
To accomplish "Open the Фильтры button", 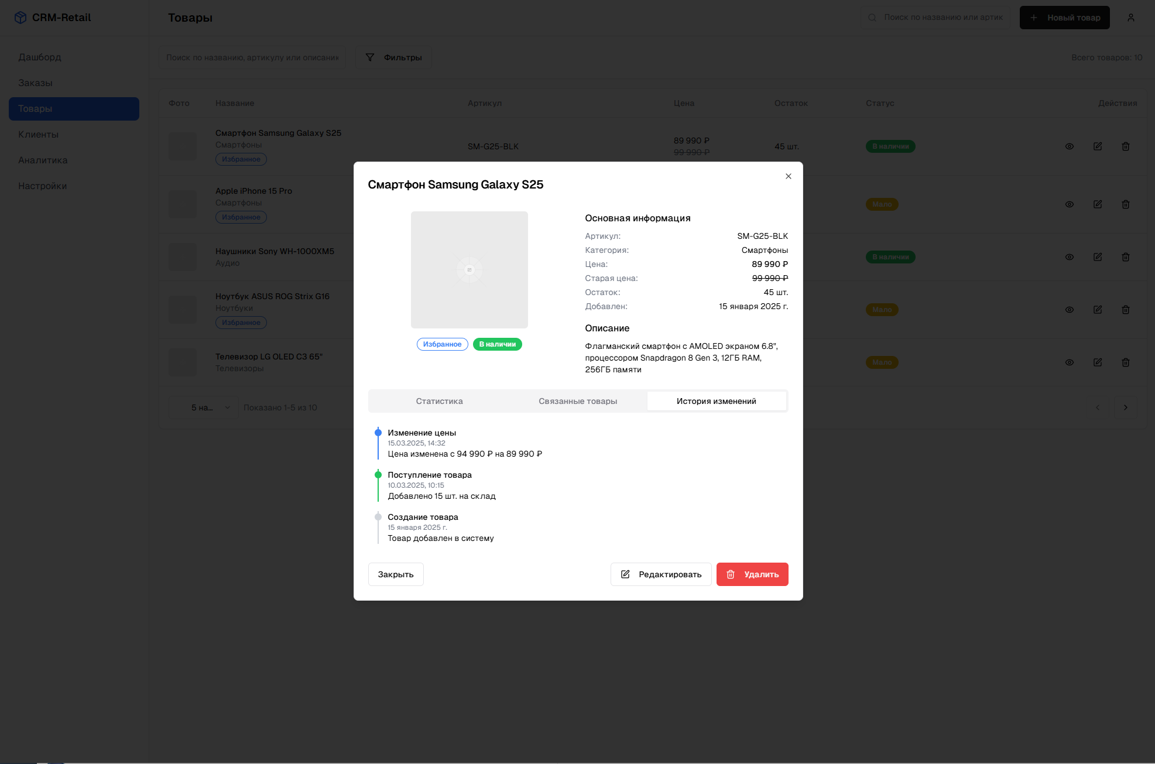I will [393, 57].
